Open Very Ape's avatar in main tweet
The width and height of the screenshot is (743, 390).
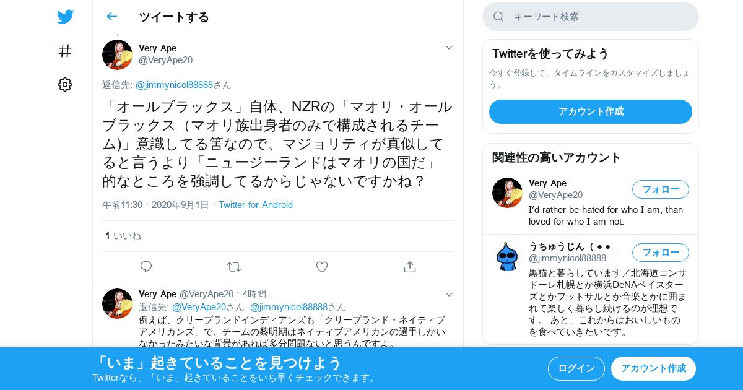117,54
